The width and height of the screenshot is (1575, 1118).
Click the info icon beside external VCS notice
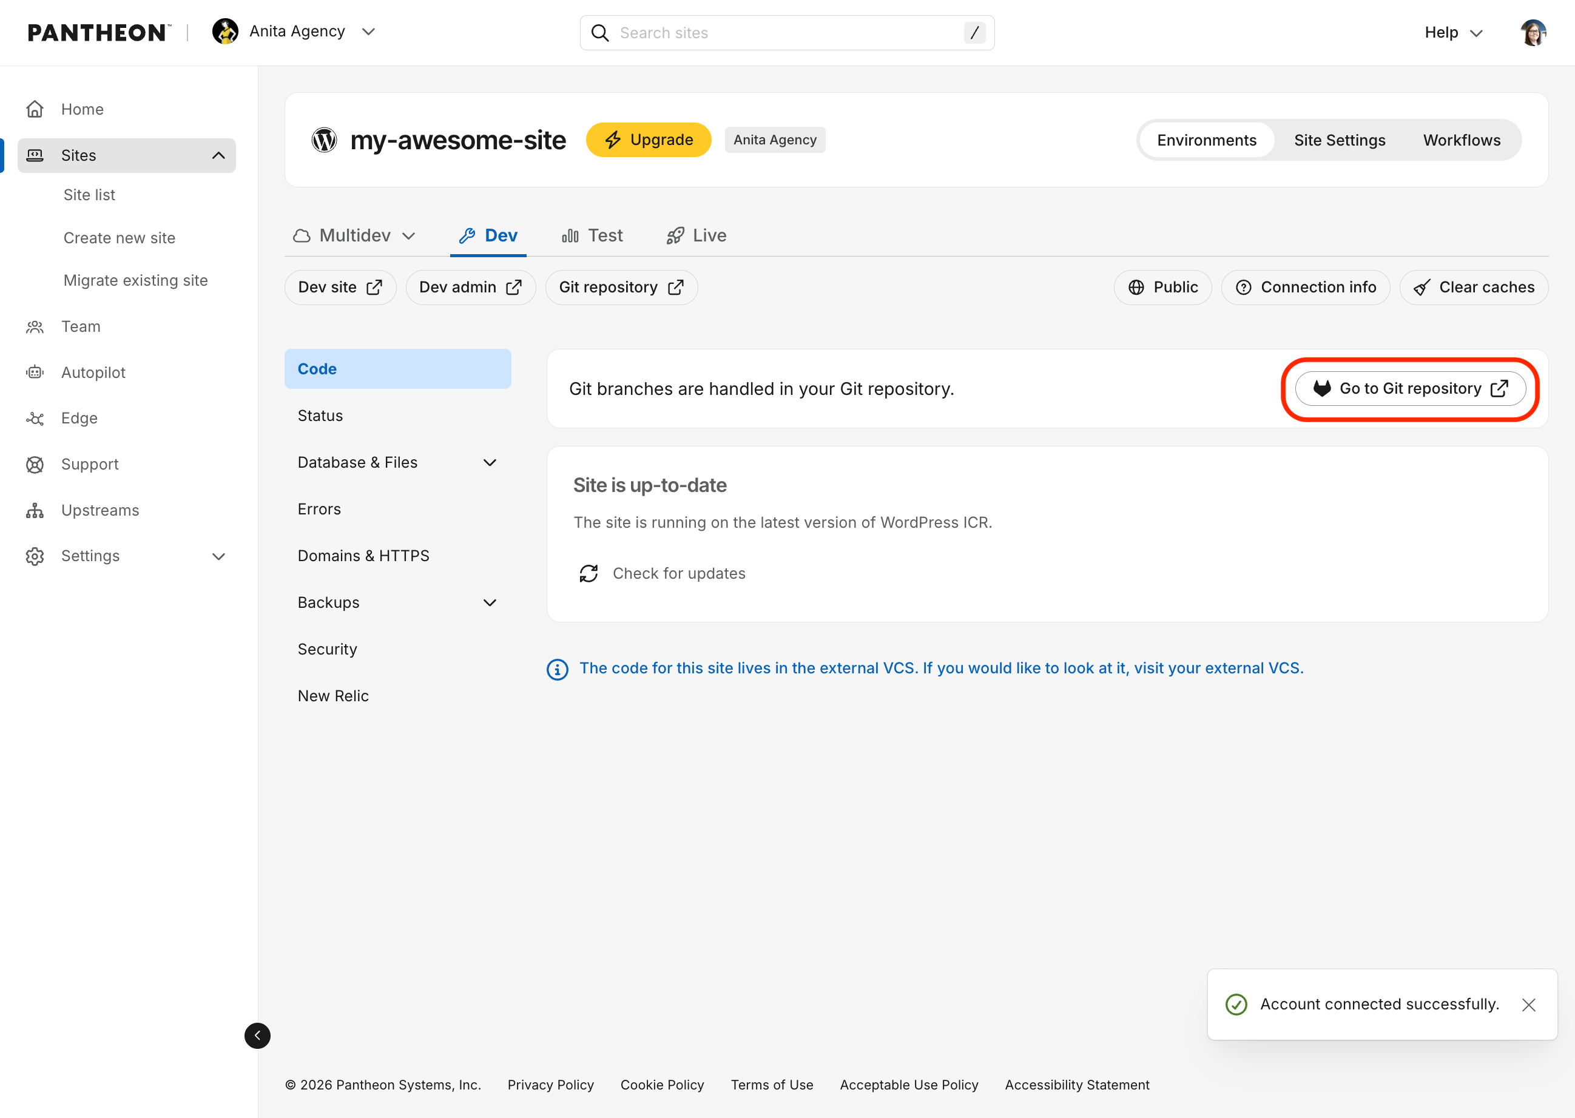pyautogui.click(x=558, y=669)
